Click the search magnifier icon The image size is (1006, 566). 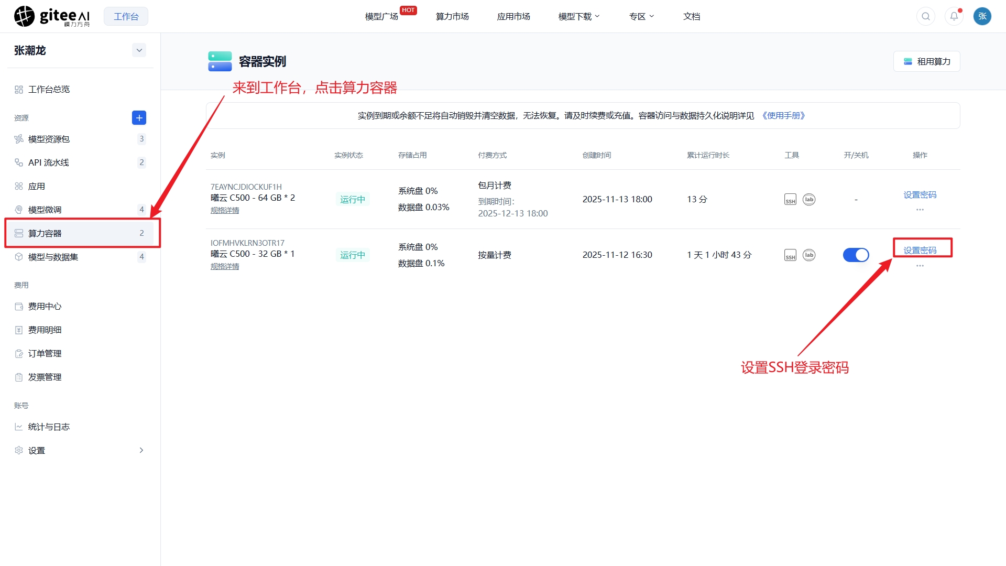point(926,16)
